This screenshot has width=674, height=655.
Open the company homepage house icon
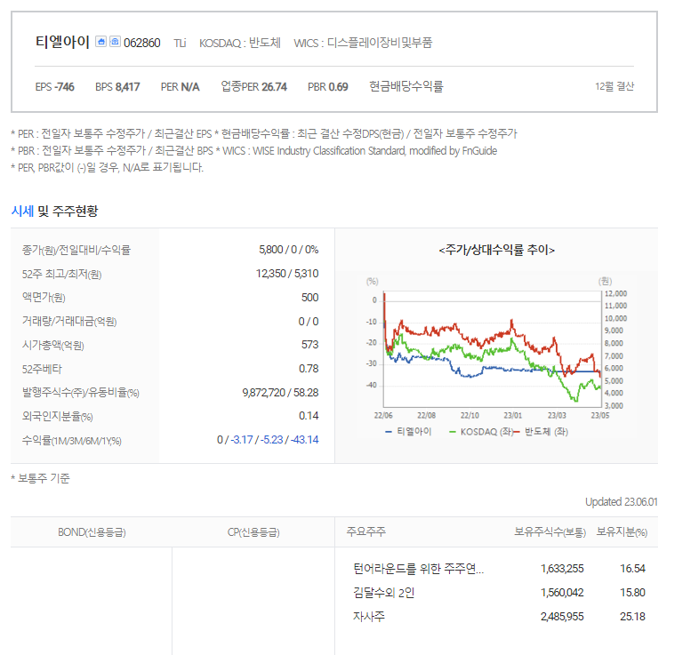coord(101,42)
